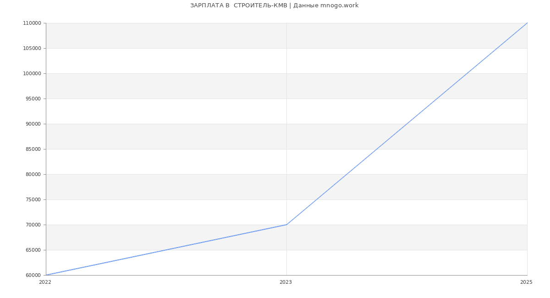Screen dimensions: 550x298
Task: Click the 80000 y-axis label
Action: [33, 175]
